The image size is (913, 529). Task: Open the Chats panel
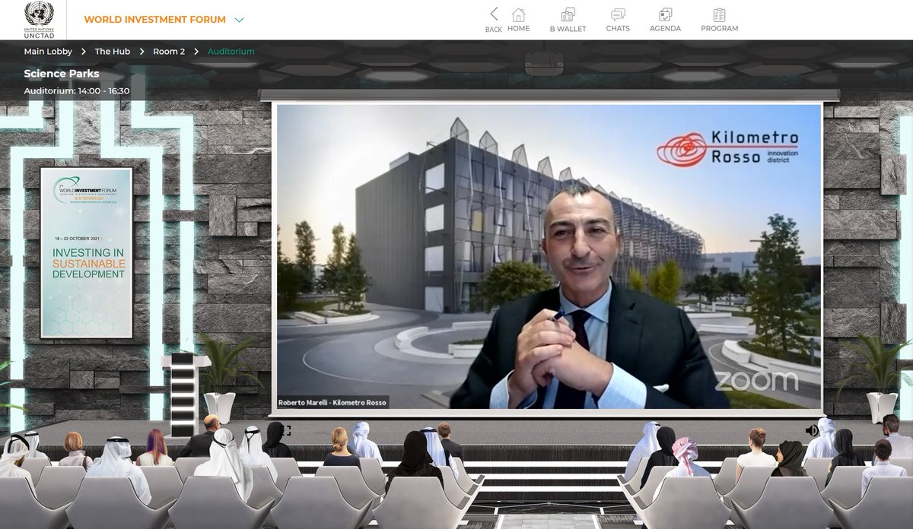pos(618,20)
